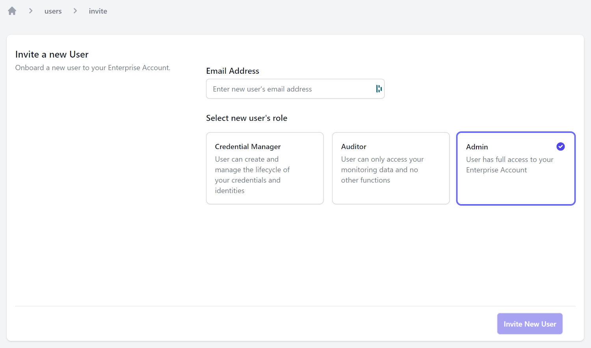Switch to the invite breadcrumb item
Image resolution: width=591 pixels, height=348 pixels.
pyautogui.click(x=98, y=11)
